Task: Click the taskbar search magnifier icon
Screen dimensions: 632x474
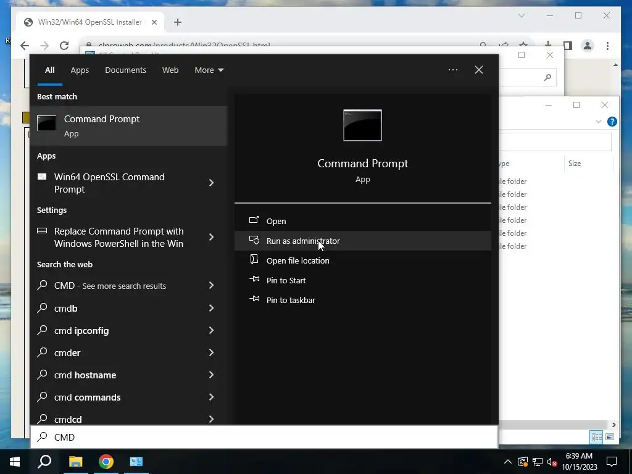Action: [44, 462]
